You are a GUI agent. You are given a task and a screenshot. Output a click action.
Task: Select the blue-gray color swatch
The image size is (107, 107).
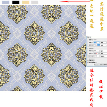click(x=6, y=2)
